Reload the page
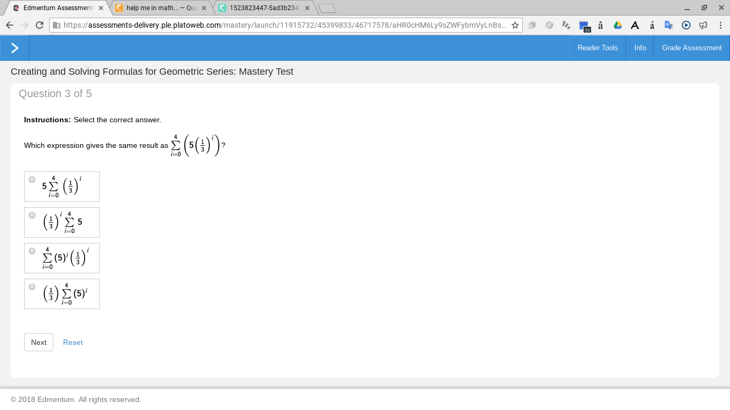Screen dimensions: 730x410 click(39, 25)
